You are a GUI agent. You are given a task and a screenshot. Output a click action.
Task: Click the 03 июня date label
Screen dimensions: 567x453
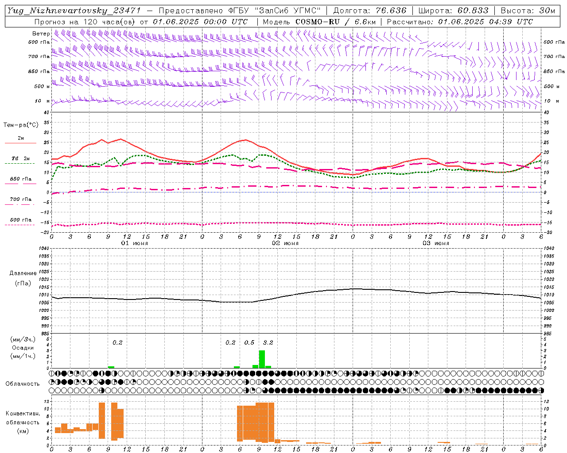tap(436, 243)
